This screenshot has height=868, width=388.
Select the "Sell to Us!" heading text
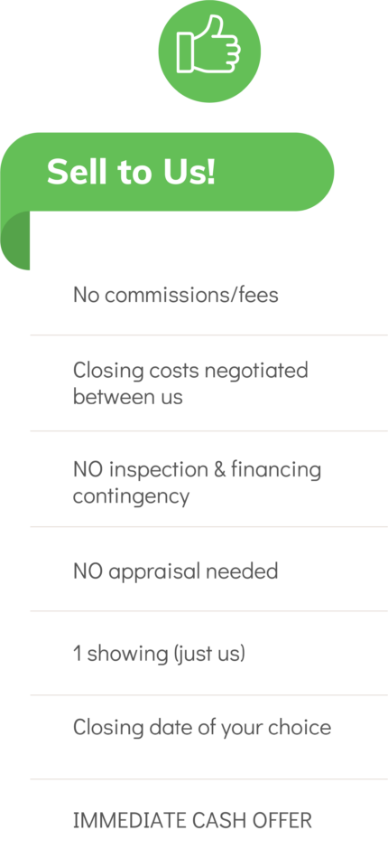131,172
